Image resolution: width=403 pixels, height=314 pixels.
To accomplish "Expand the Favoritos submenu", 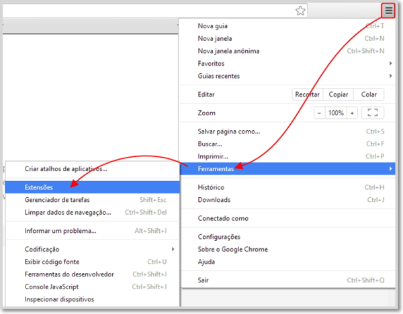I will 287,64.
